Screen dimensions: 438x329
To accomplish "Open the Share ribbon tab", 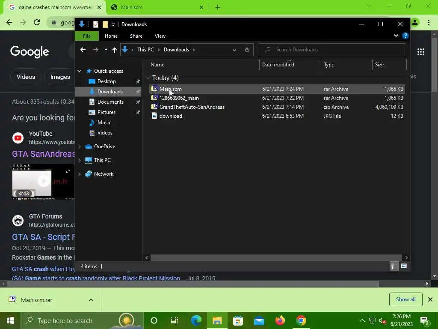I will (x=136, y=36).
